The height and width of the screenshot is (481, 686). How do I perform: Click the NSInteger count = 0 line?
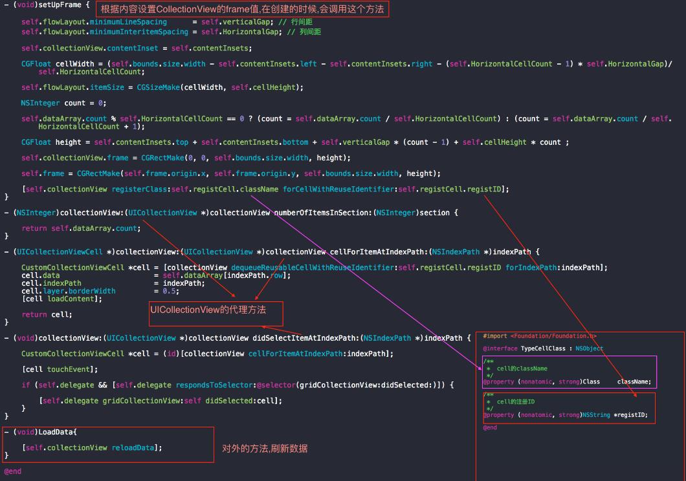[x=63, y=103]
